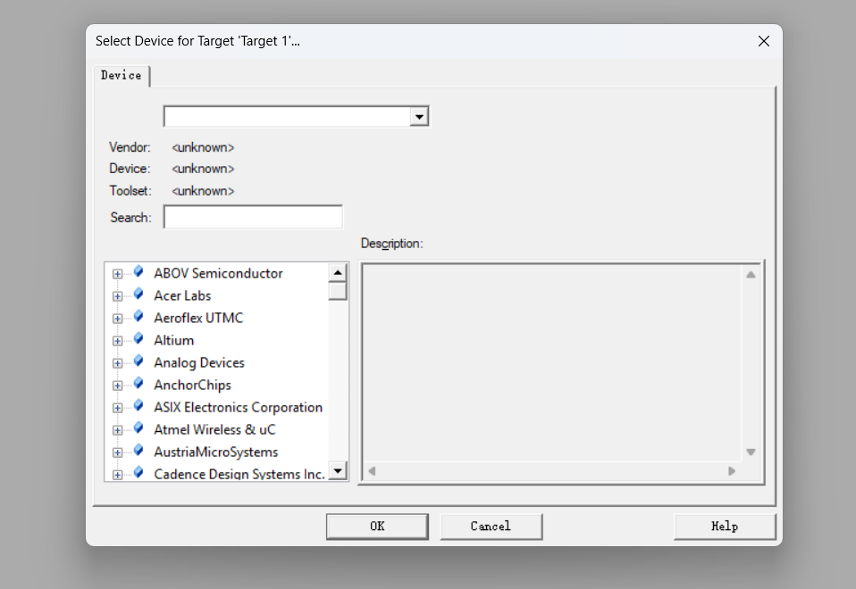Select Atmel Wireless & uC entry
This screenshot has height=589, width=856.
(214, 430)
